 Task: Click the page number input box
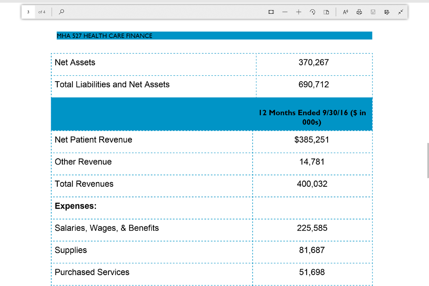point(28,12)
